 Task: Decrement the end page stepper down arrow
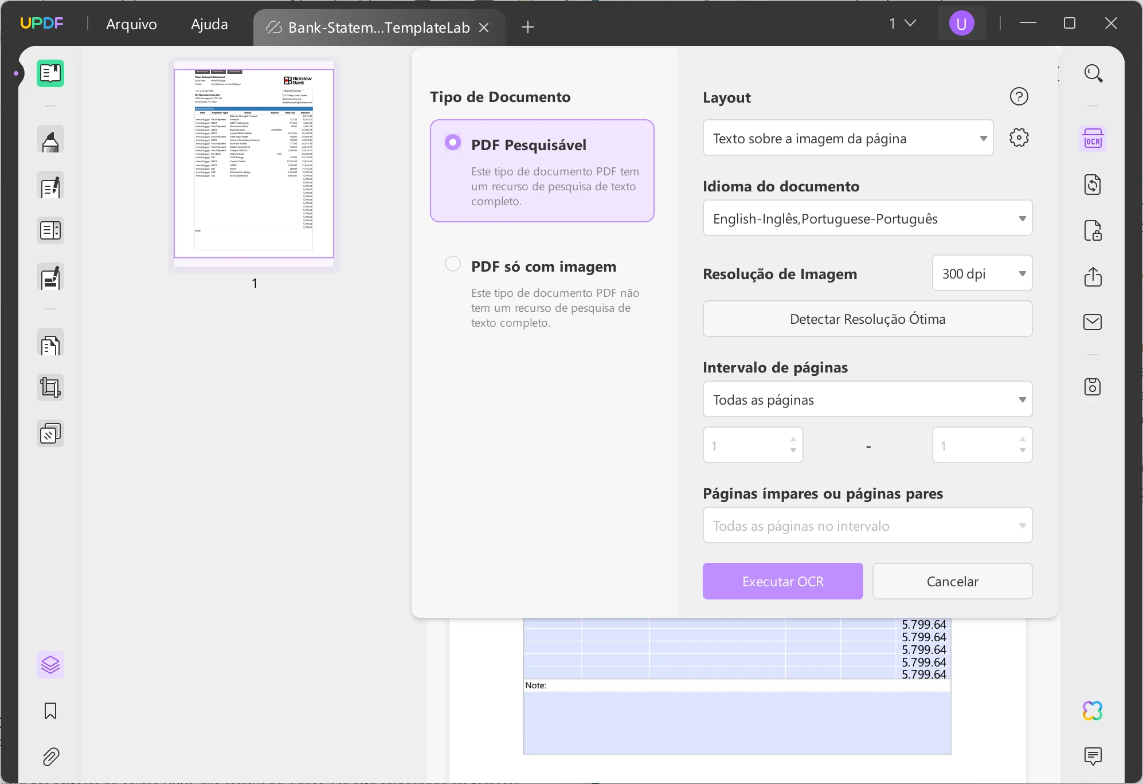tap(1022, 451)
